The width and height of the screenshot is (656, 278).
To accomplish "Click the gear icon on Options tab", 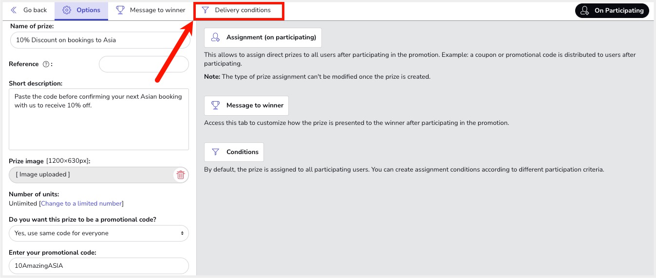I will pos(67,10).
